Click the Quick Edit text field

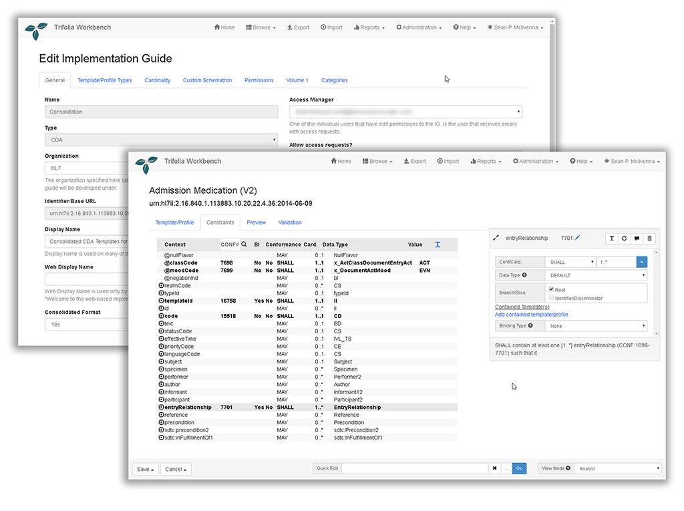point(415,468)
